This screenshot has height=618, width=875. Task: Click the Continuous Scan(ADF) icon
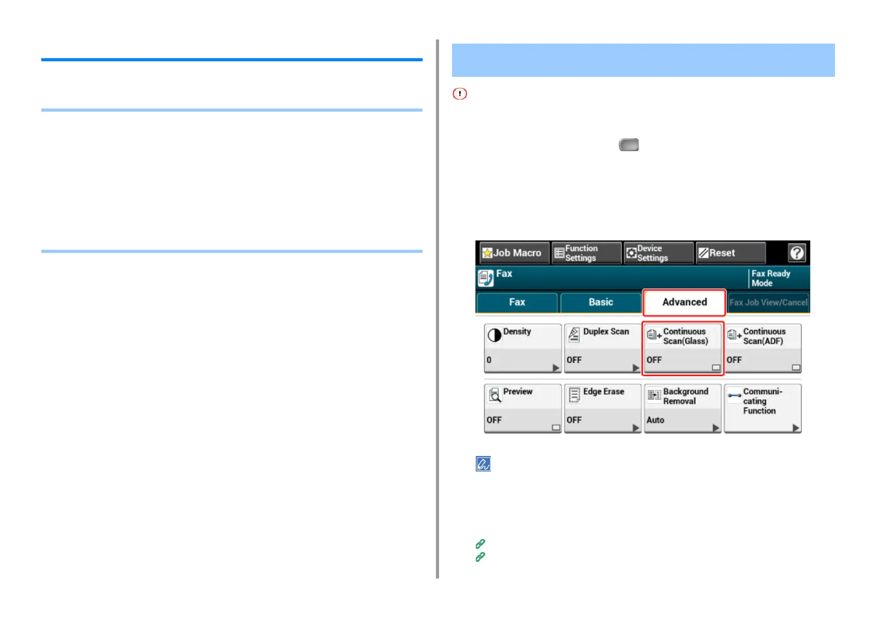[734, 335]
